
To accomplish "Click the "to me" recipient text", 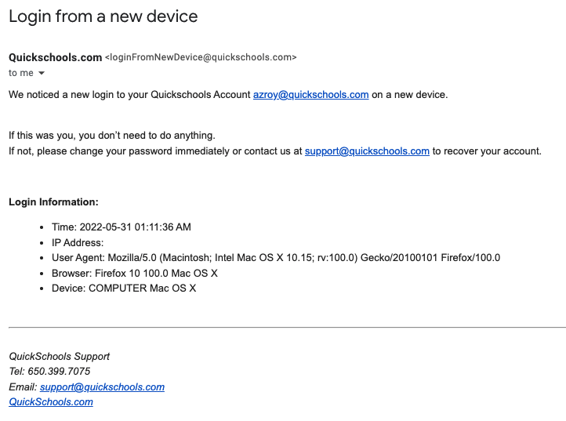I will point(21,73).
